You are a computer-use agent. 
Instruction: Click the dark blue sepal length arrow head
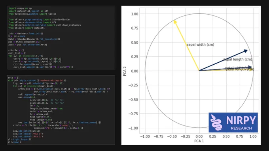click(x=246, y=51)
